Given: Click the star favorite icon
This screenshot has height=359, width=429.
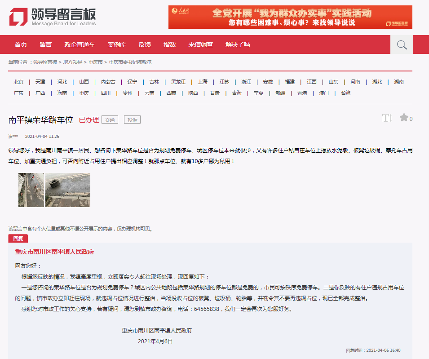Looking at the screenshot, I should pyautogui.click(x=404, y=118).
